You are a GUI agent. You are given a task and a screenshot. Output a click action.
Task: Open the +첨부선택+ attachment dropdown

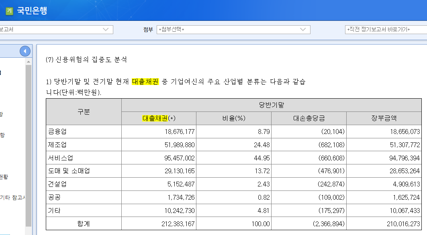pyautogui.click(x=225, y=29)
